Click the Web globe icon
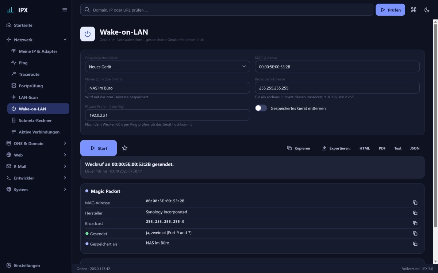The image size is (438, 273). point(9,155)
